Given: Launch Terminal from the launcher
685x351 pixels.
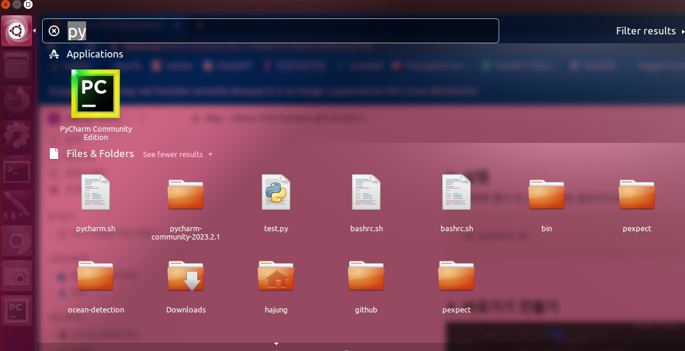Looking at the screenshot, I should pyautogui.click(x=17, y=171).
